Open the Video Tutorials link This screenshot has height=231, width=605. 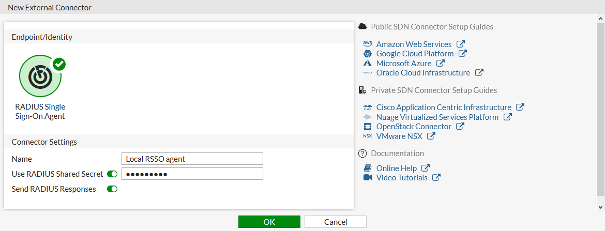[x=402, y=178]
